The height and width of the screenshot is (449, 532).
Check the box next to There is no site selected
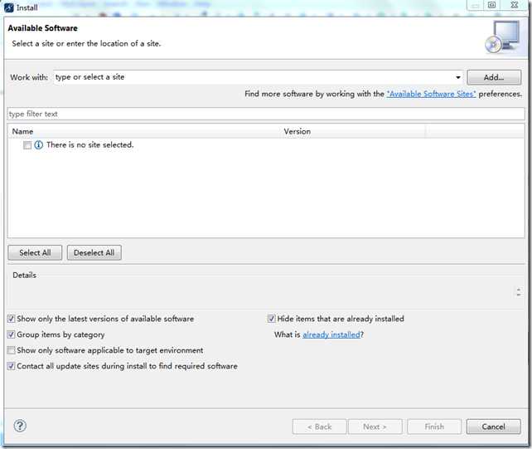(x=27, y=145)
